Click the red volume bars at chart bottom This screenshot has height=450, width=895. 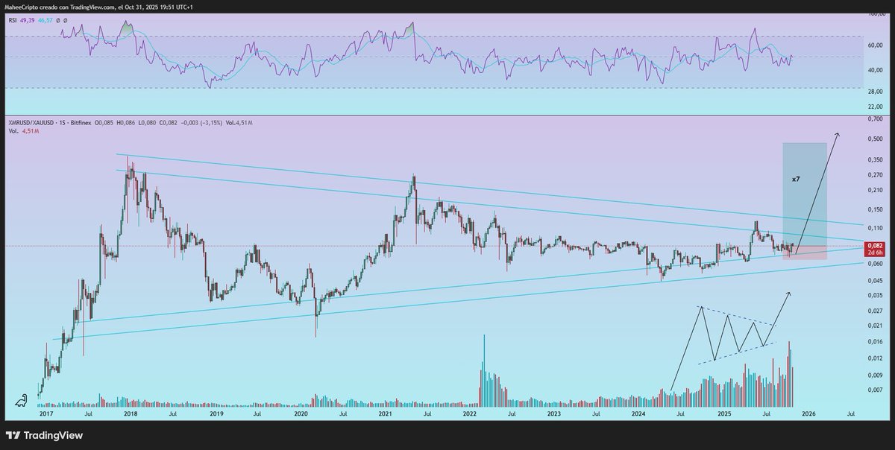pyautogui.click(x=787, y=380)
